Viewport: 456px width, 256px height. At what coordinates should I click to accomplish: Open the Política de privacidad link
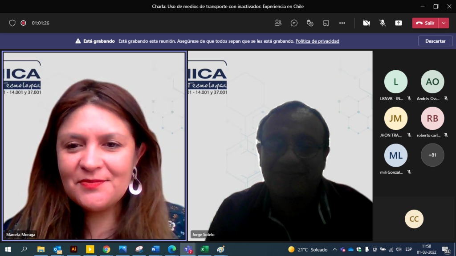click(x=317, y=41)
